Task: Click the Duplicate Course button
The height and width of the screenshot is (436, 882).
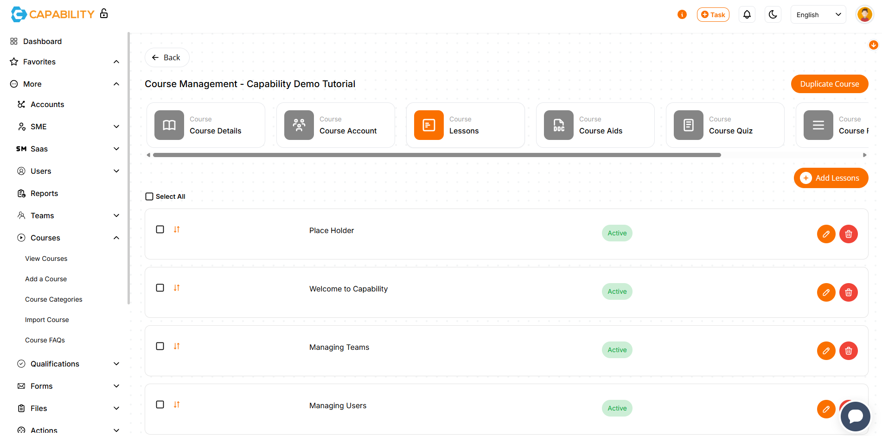Action: pyautogui.click(x=829, y=84)
